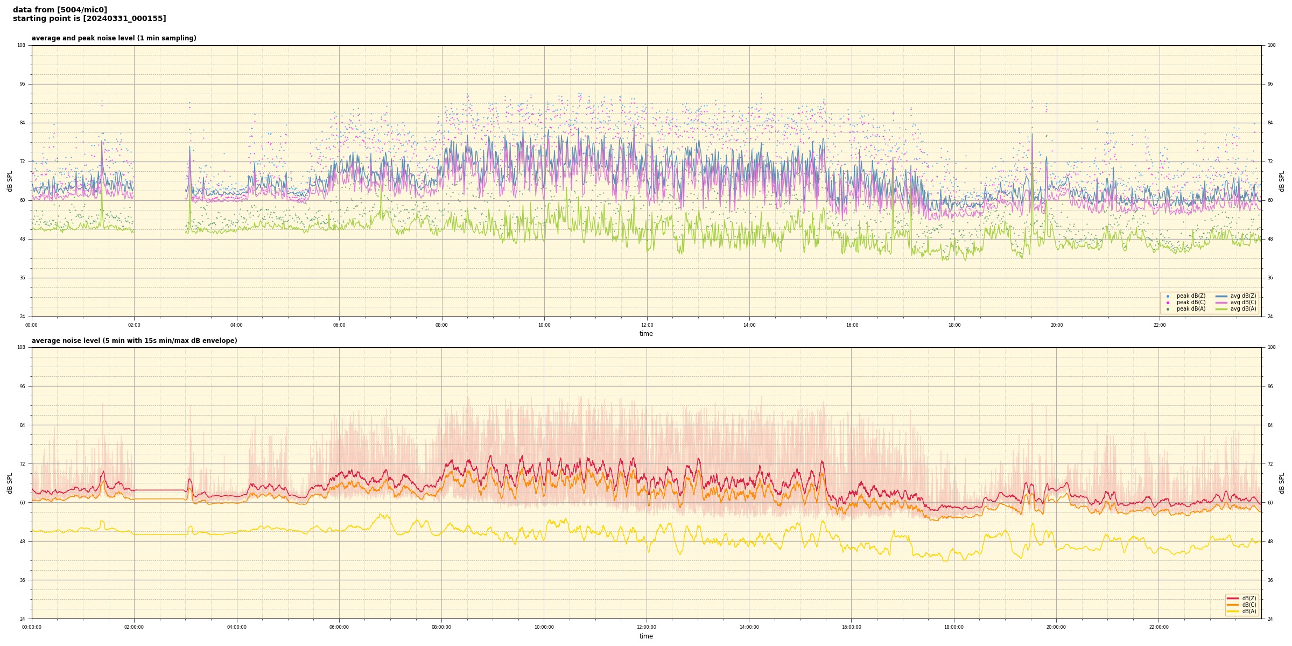Click the red dB(Z) swatch in bottom legend
The image size is (1292, 646).
coord(1232,598)
